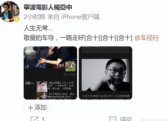Click the 08 date marker in left image

[x=30, y=83]
